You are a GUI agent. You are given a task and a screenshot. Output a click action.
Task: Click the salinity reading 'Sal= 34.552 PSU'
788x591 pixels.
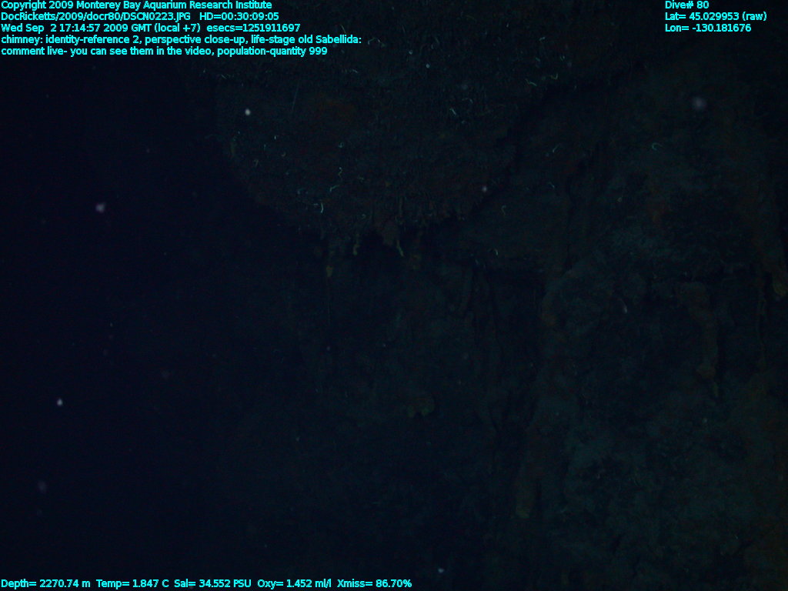212,583
